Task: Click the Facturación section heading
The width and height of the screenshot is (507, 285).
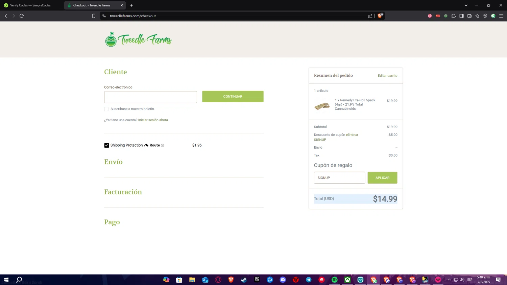Action: 123,192
